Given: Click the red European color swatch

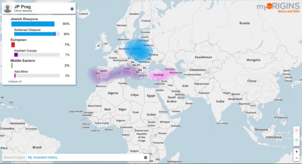Looking at the screenshot, I should (x=13, y=45).
